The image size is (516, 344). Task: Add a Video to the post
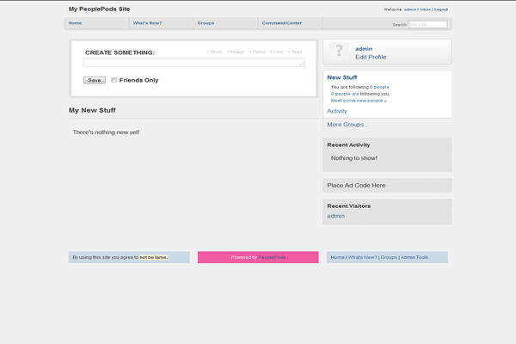(x=257, y=52)
